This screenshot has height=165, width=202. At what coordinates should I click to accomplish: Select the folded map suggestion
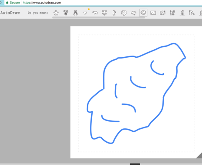click(x=163, y=13)
